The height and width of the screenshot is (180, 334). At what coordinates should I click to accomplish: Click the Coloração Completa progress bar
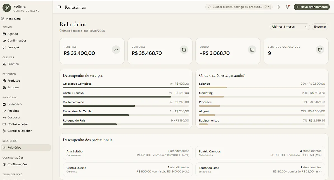(126, 87)
